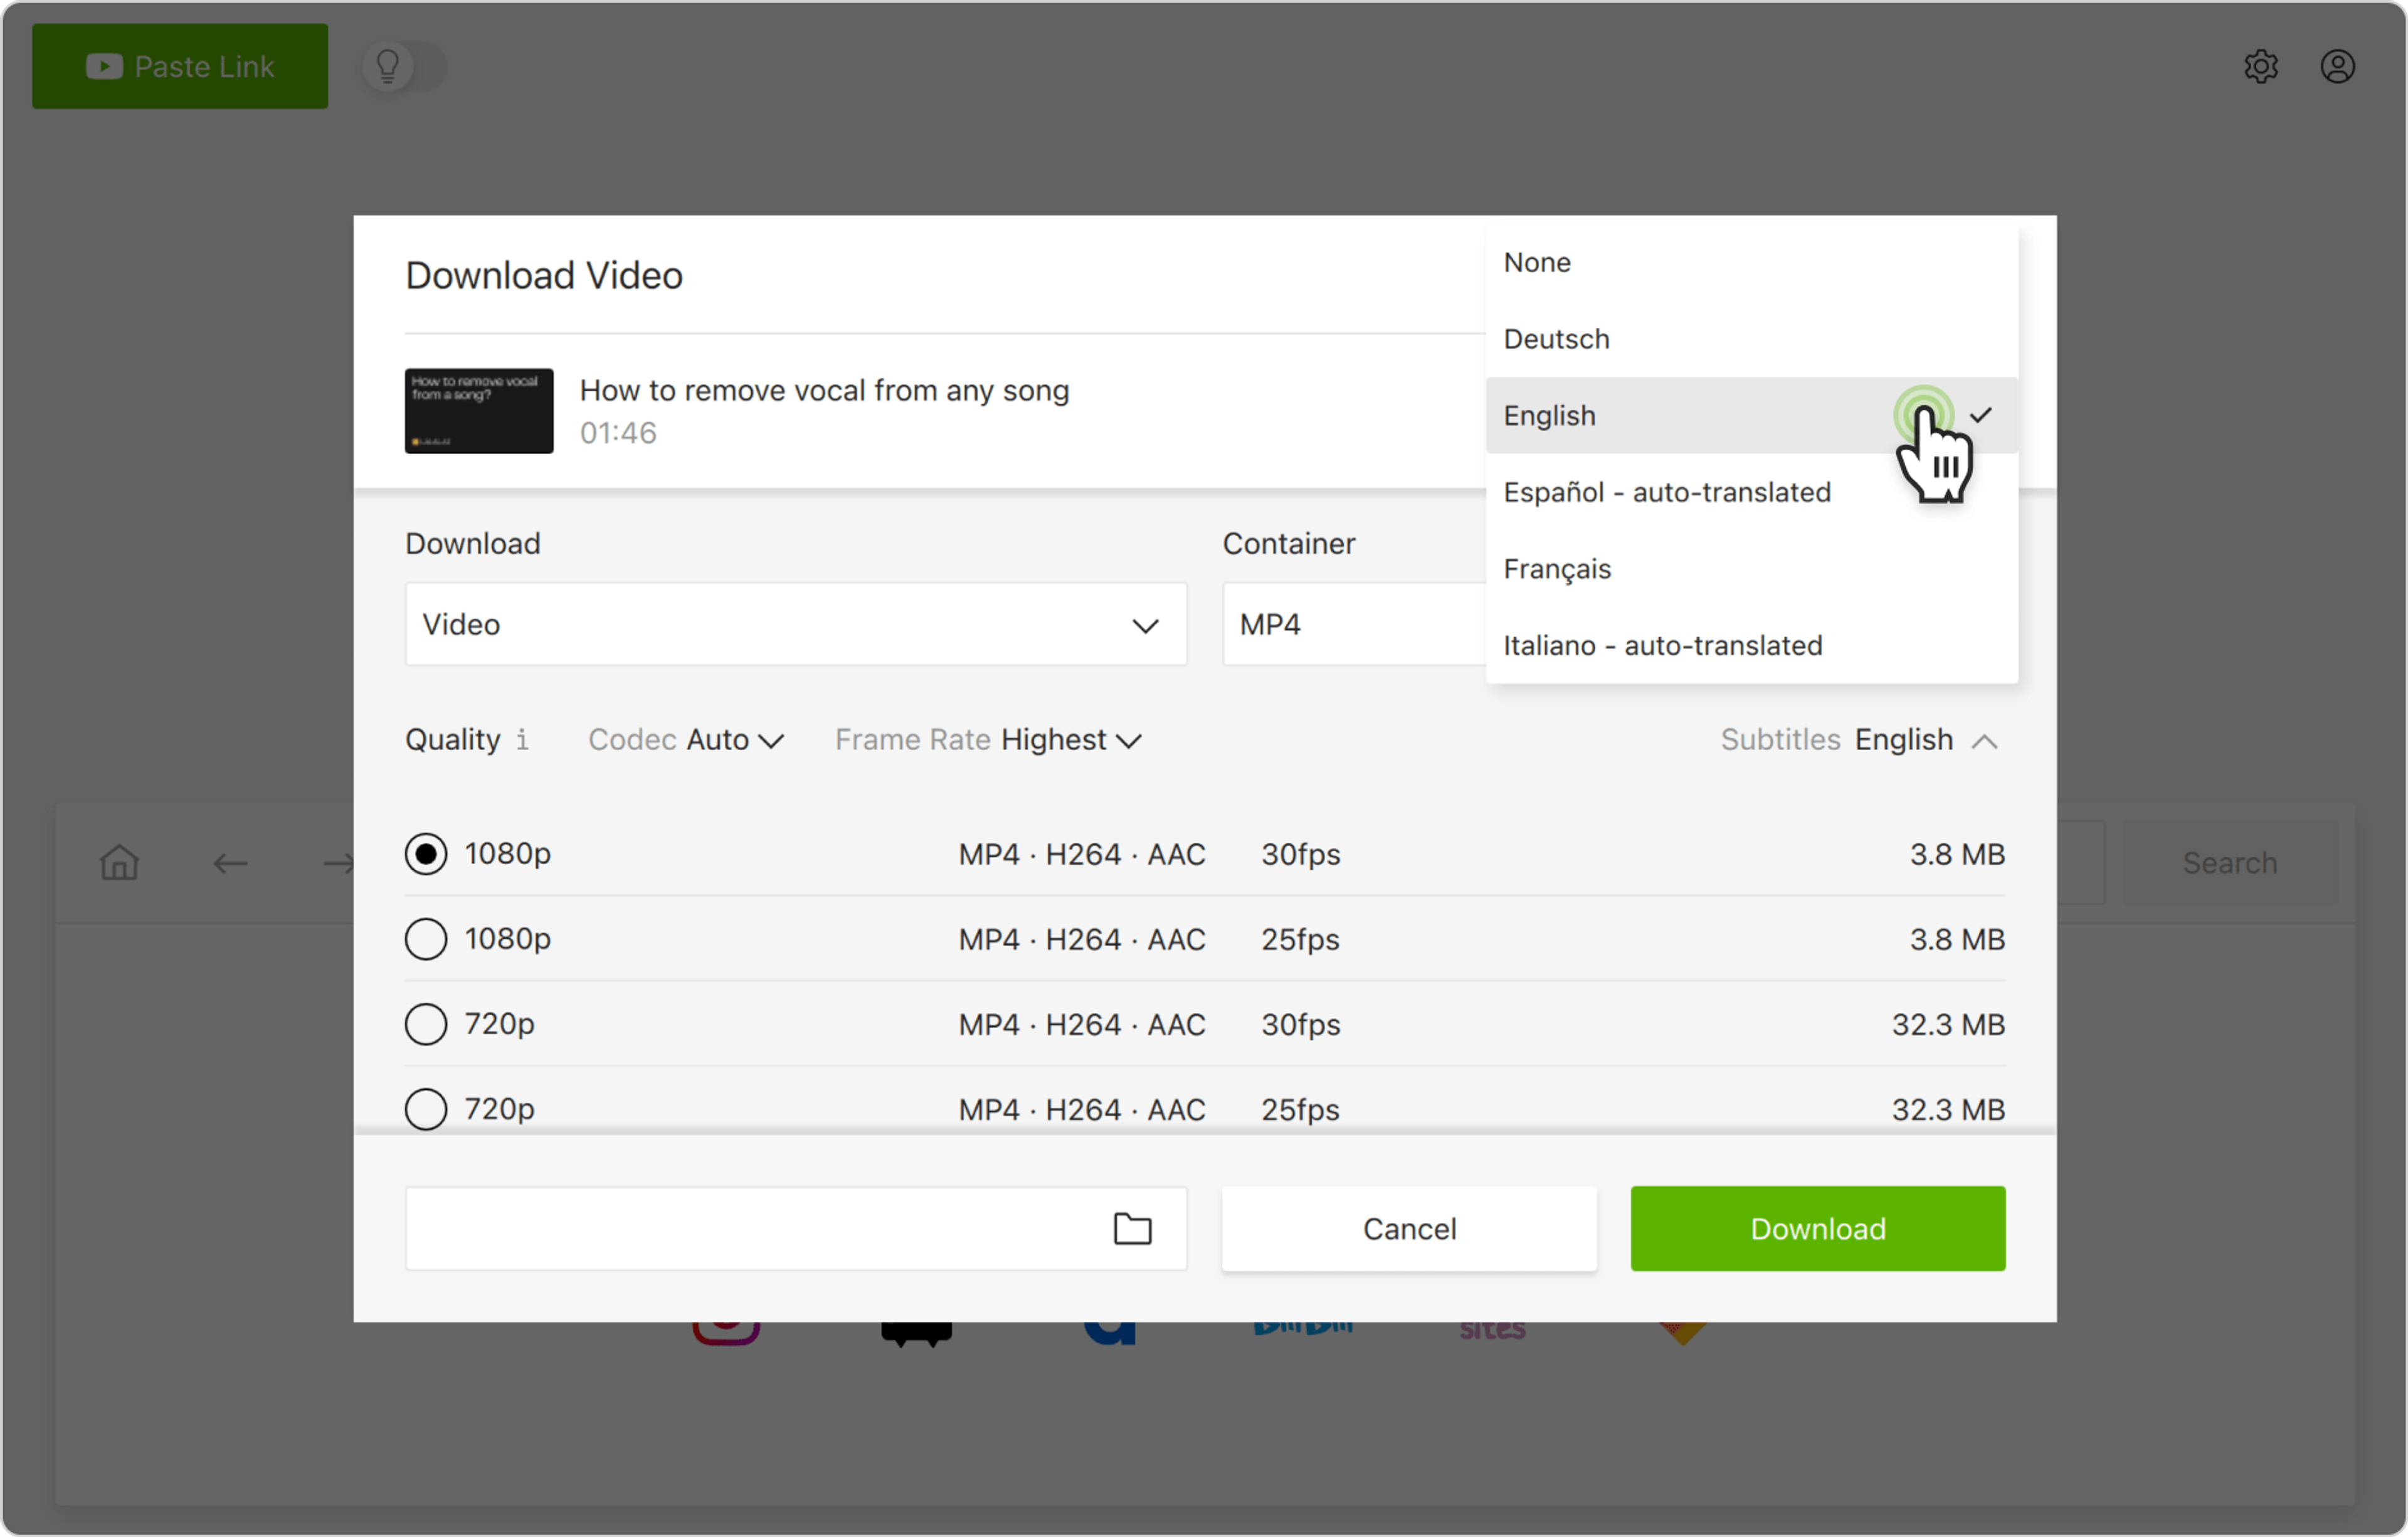Click the folder browse icon

1132,1228
